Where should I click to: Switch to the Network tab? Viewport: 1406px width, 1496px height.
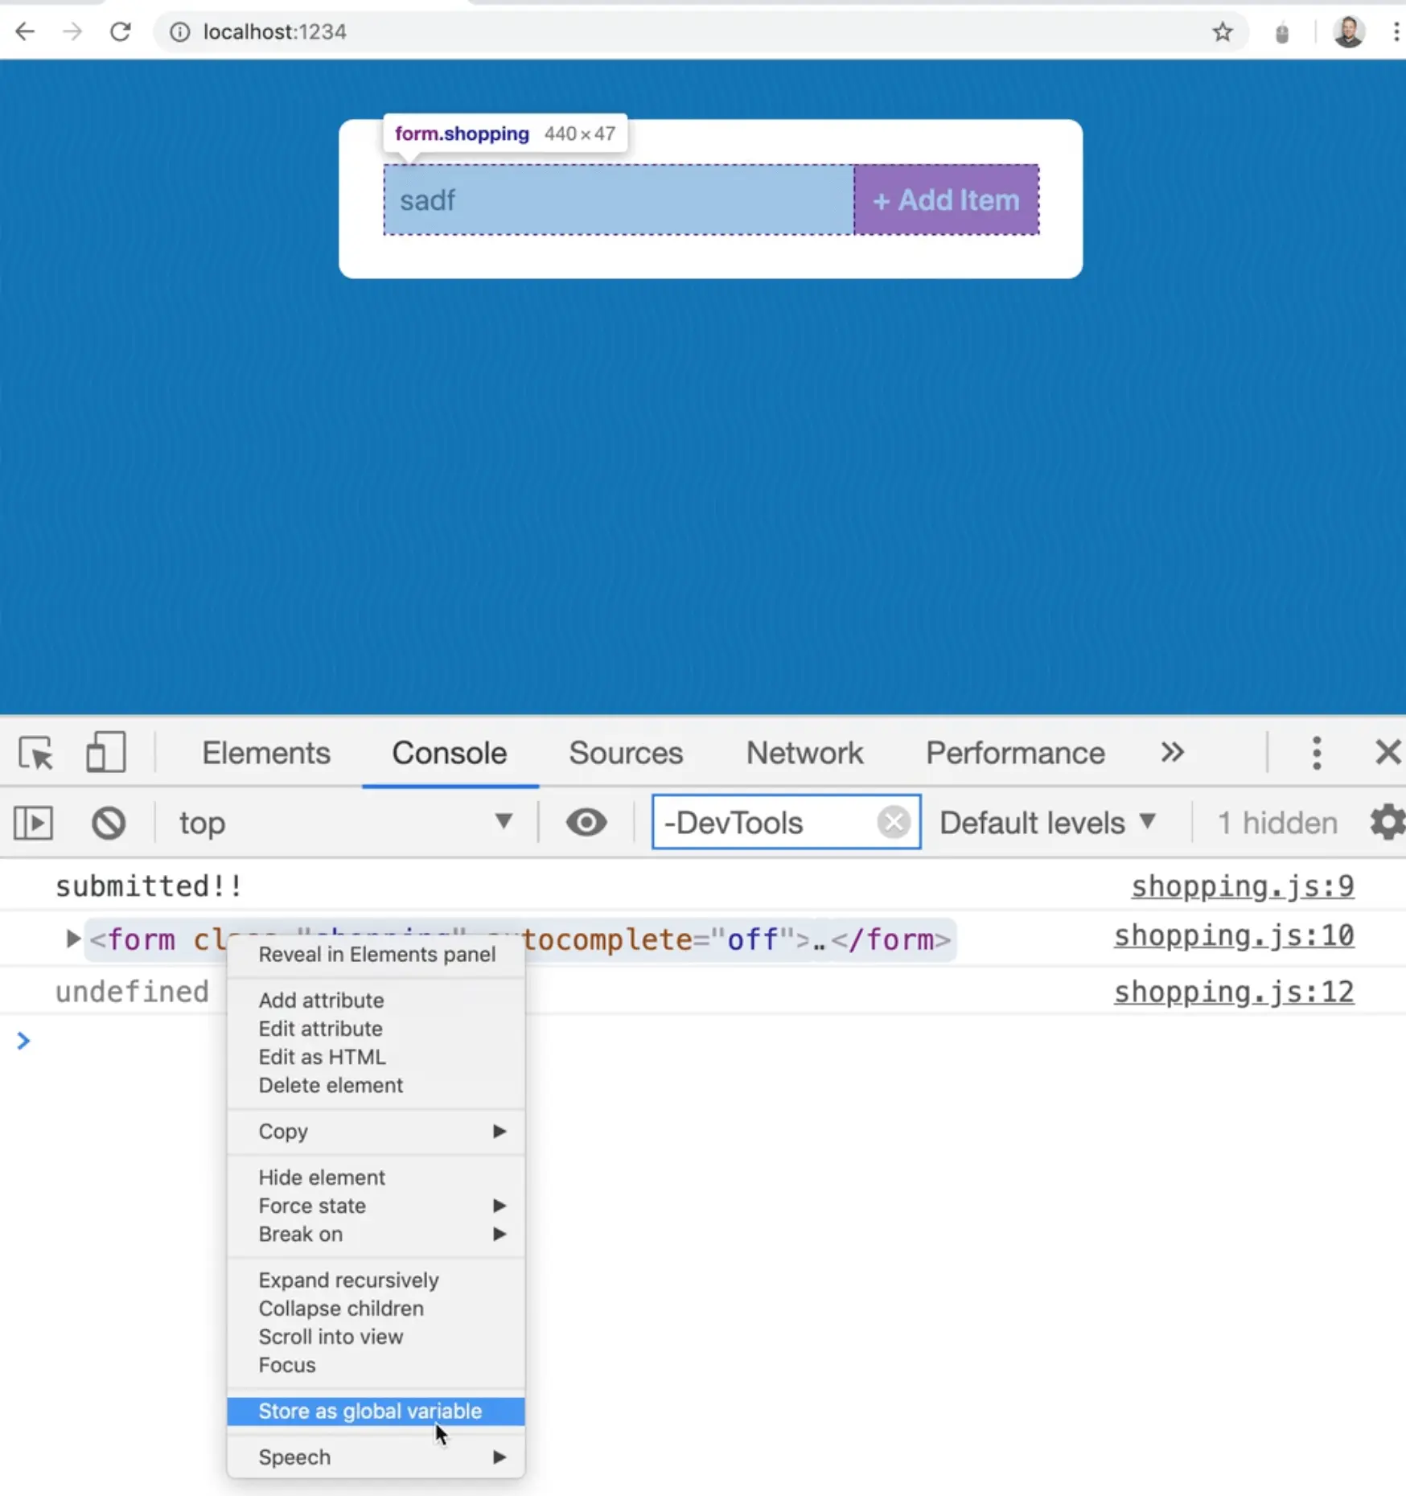[x=804, y=754]
